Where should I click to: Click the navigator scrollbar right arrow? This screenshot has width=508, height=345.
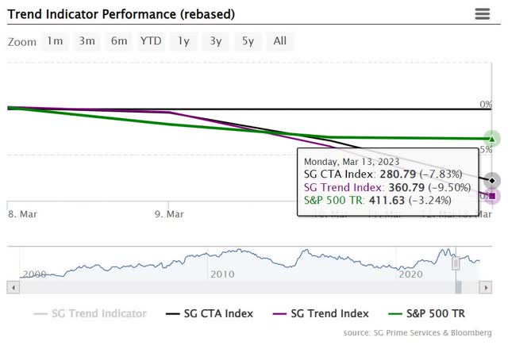tap(485, 286)
